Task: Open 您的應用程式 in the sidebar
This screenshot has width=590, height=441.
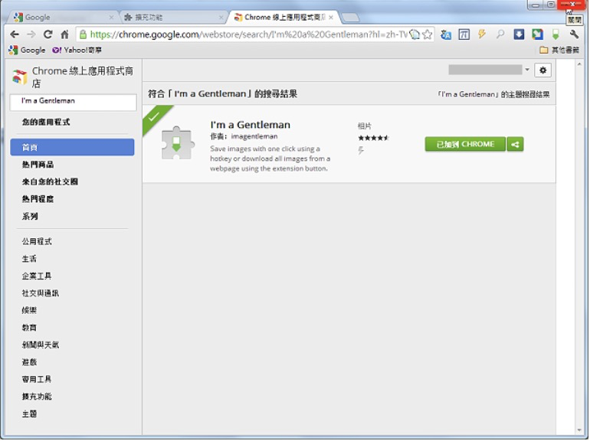Action: [45, 122]
